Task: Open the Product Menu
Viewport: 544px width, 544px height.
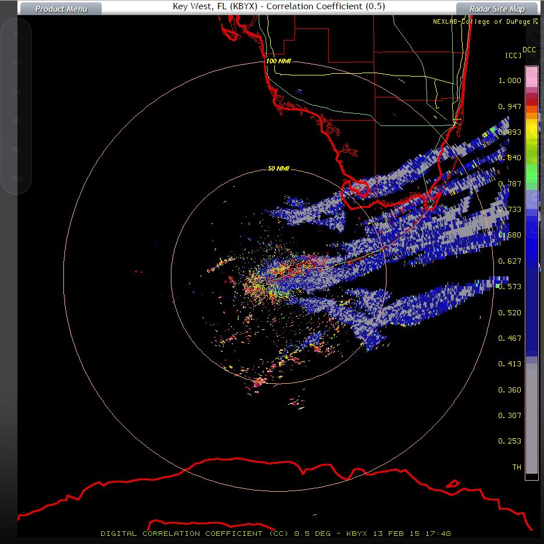Action: (x=61, y=9)
